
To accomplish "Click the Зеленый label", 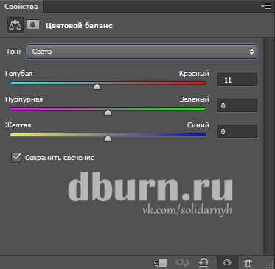I will (194, 99).
